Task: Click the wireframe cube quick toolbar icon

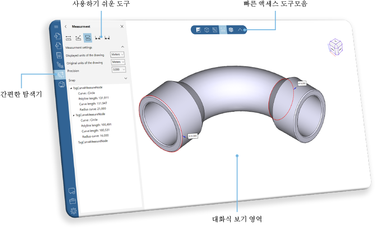Action: click(x=207, y=30)
